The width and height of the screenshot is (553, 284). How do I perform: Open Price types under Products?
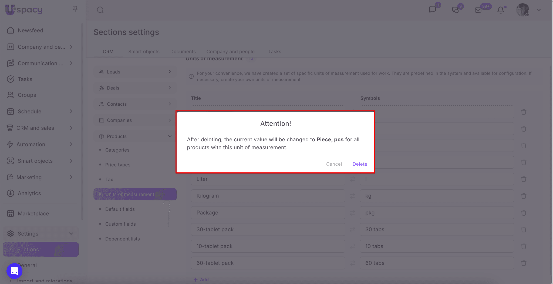click(x=118, y=165)
